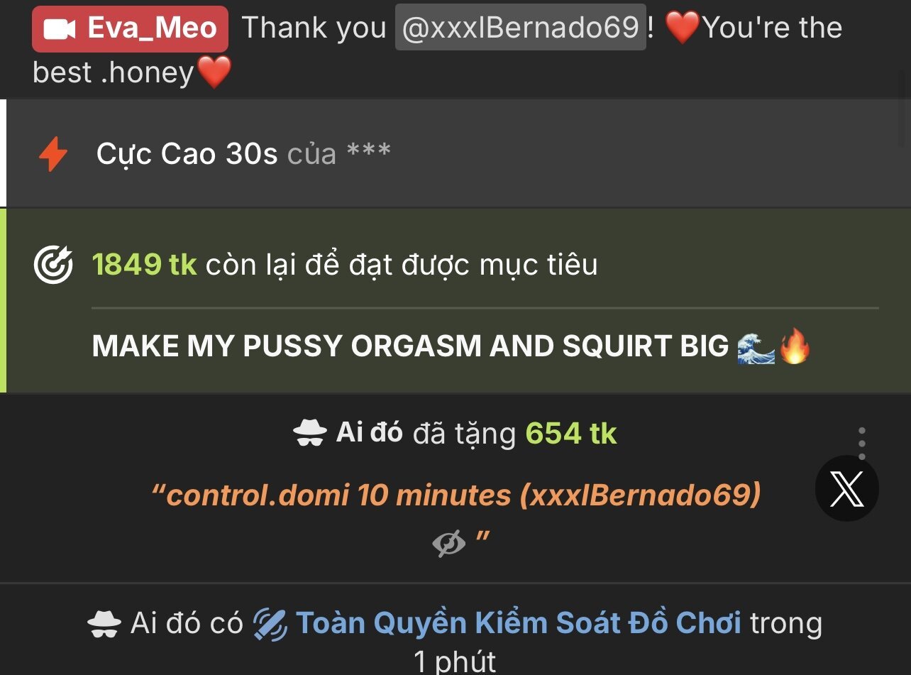The height and width of the screenshot is (675, 911).
Task: Select the 654 tk tip amount
Action: (x=571, y=433)
